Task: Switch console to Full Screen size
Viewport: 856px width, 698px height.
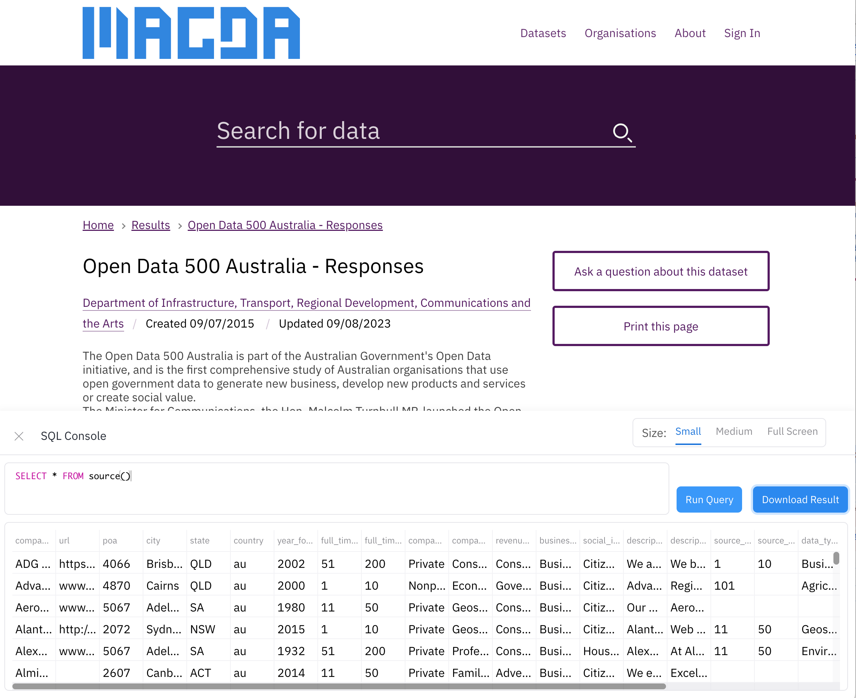Action: [792, 432]
